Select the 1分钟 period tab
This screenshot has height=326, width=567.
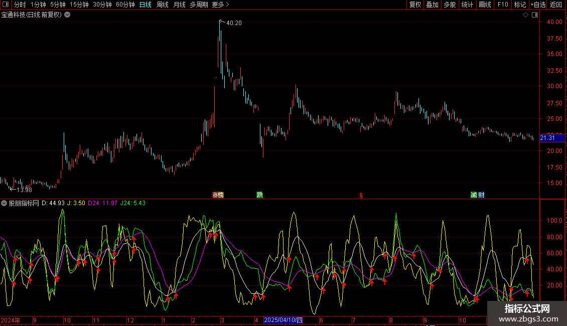pos(38,5)
